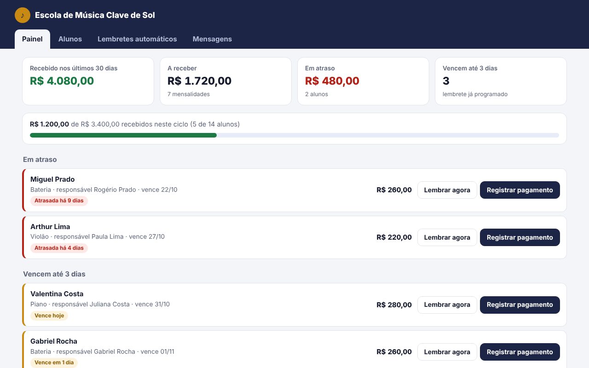Open the 'Em atraso' R$ 480,00 card
The width and height of the screenshot is (589, 368).
pyautogui.click(x=363, y=81)
